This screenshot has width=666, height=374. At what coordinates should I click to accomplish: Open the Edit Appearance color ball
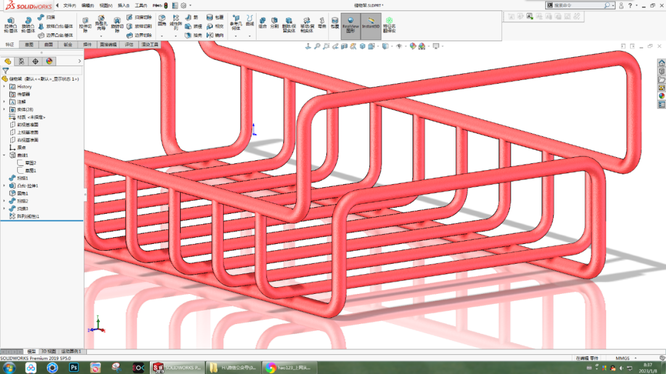point(412,45)
